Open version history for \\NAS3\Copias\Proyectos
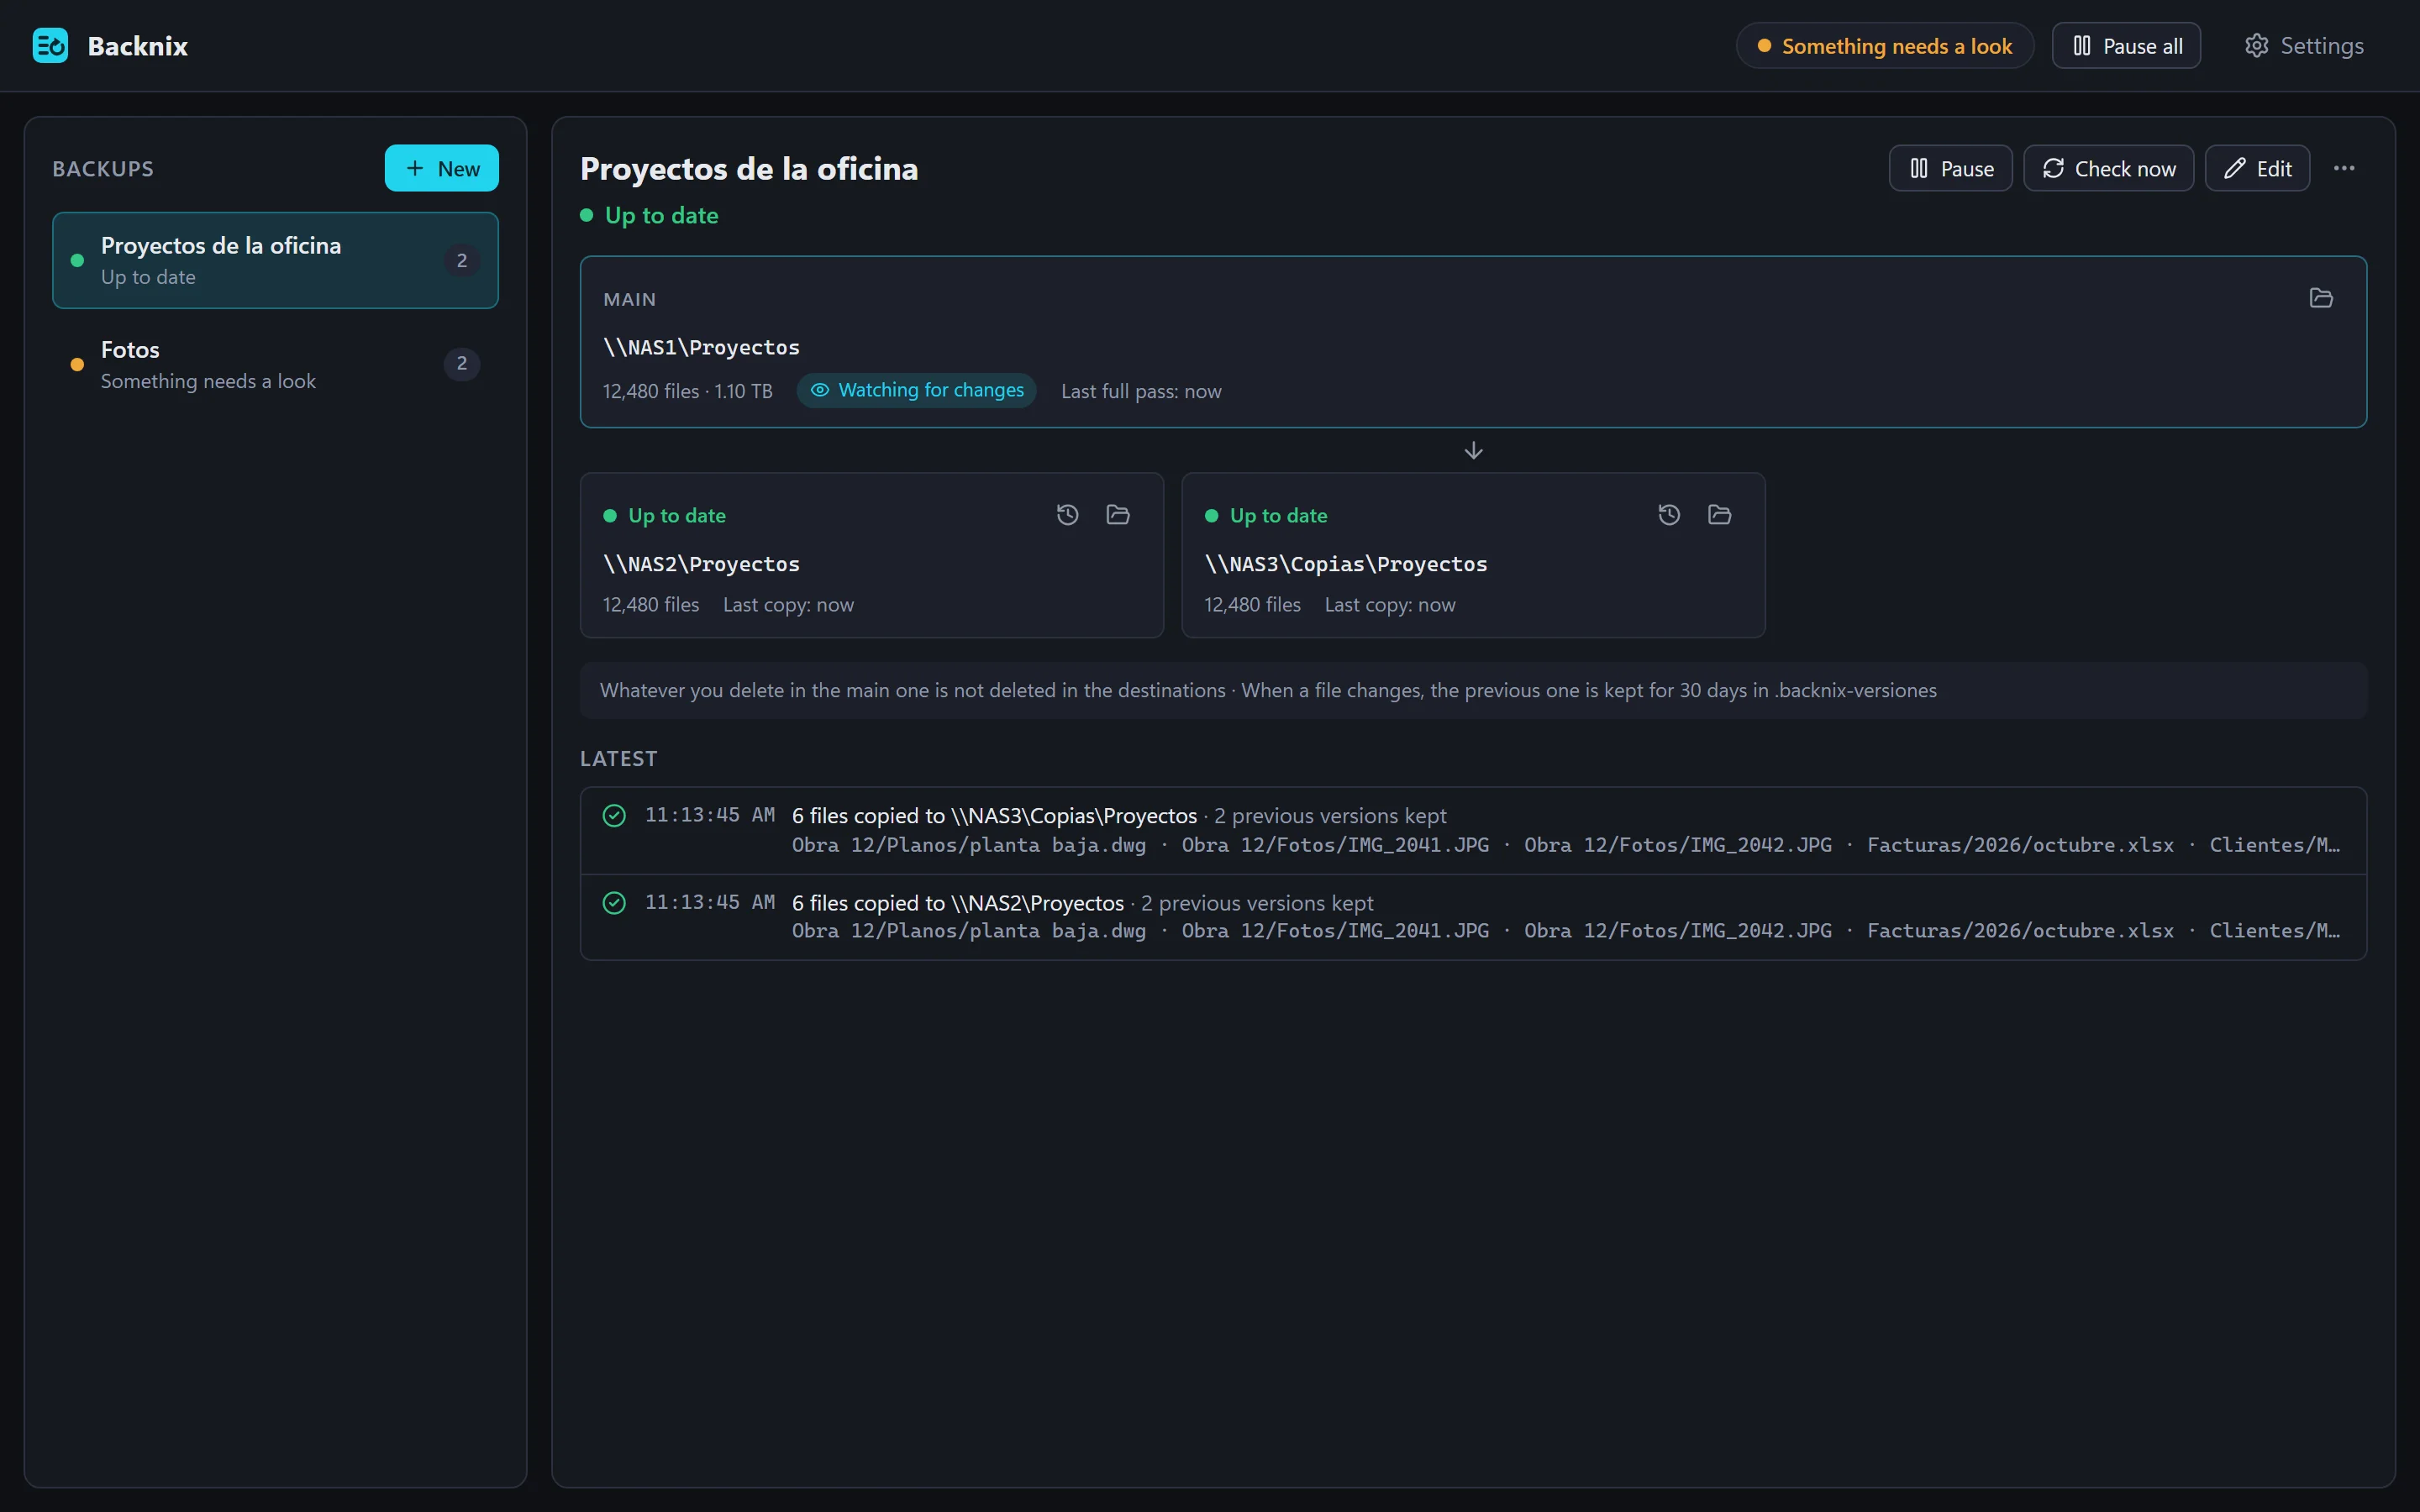Screen dimensions: 2420x1512 click(1669, 515)
